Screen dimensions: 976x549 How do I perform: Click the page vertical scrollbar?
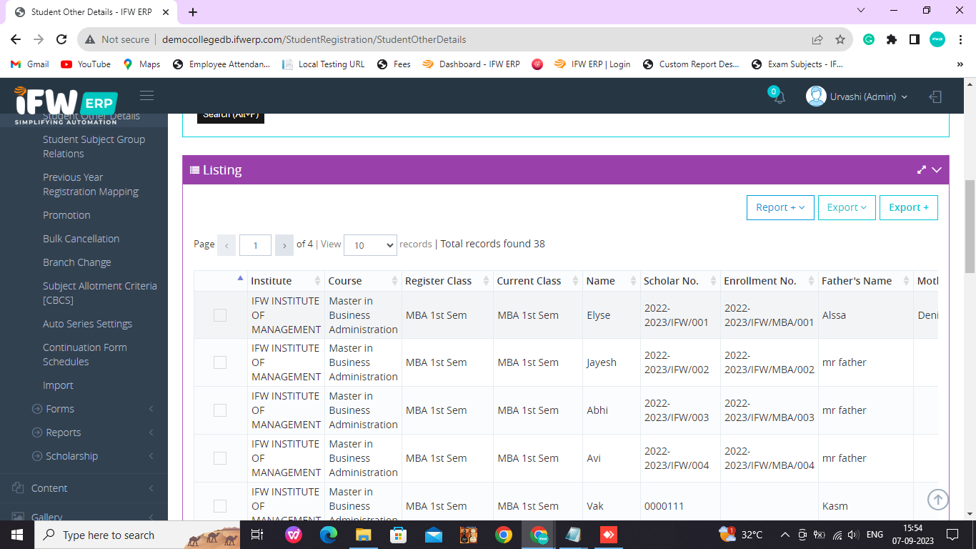click(970, 227)
